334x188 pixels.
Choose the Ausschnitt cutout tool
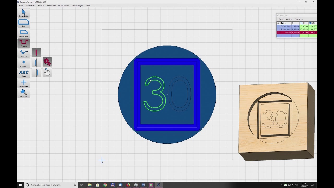[x=24, y=33]
